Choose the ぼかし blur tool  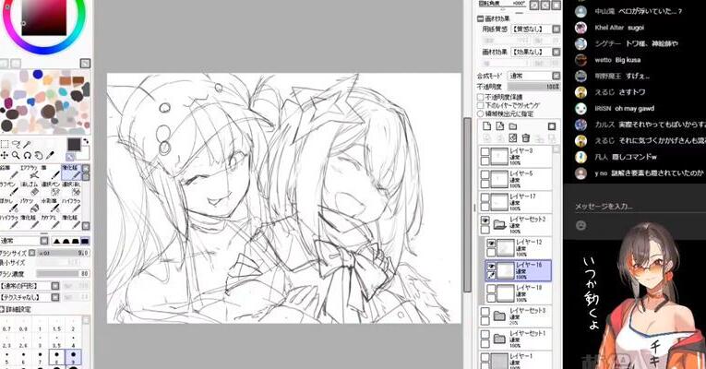point(10,206)
